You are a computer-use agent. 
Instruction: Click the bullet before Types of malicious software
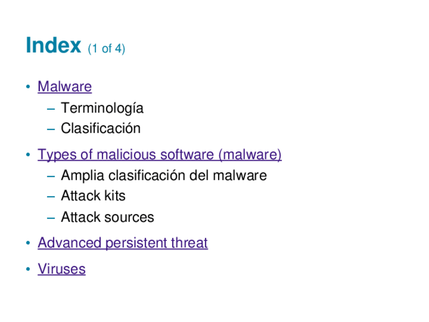(x=29, y=154)
